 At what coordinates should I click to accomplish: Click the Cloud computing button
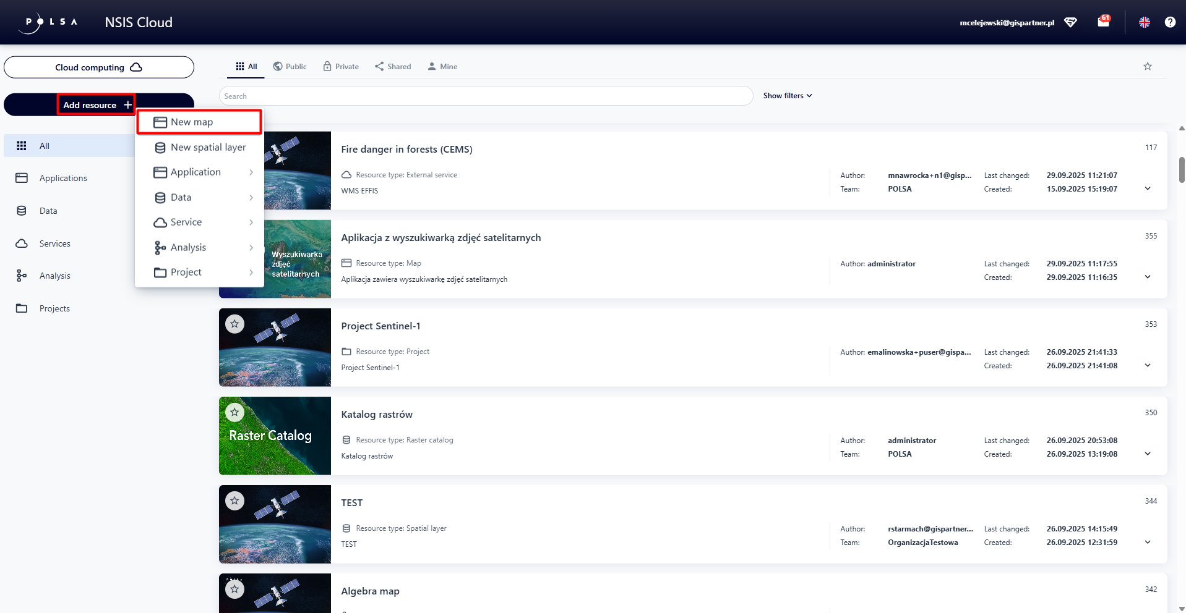[x=99, y=67]
